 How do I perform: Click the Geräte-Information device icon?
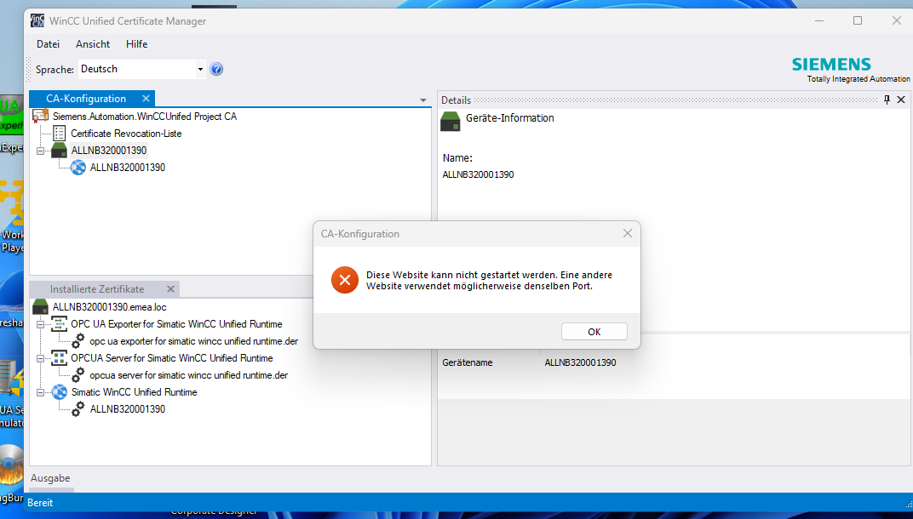click(x=450, y=122)
